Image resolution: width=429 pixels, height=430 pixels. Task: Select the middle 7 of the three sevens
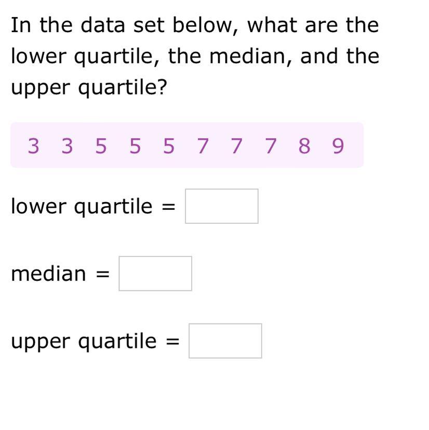pos(236,146)
